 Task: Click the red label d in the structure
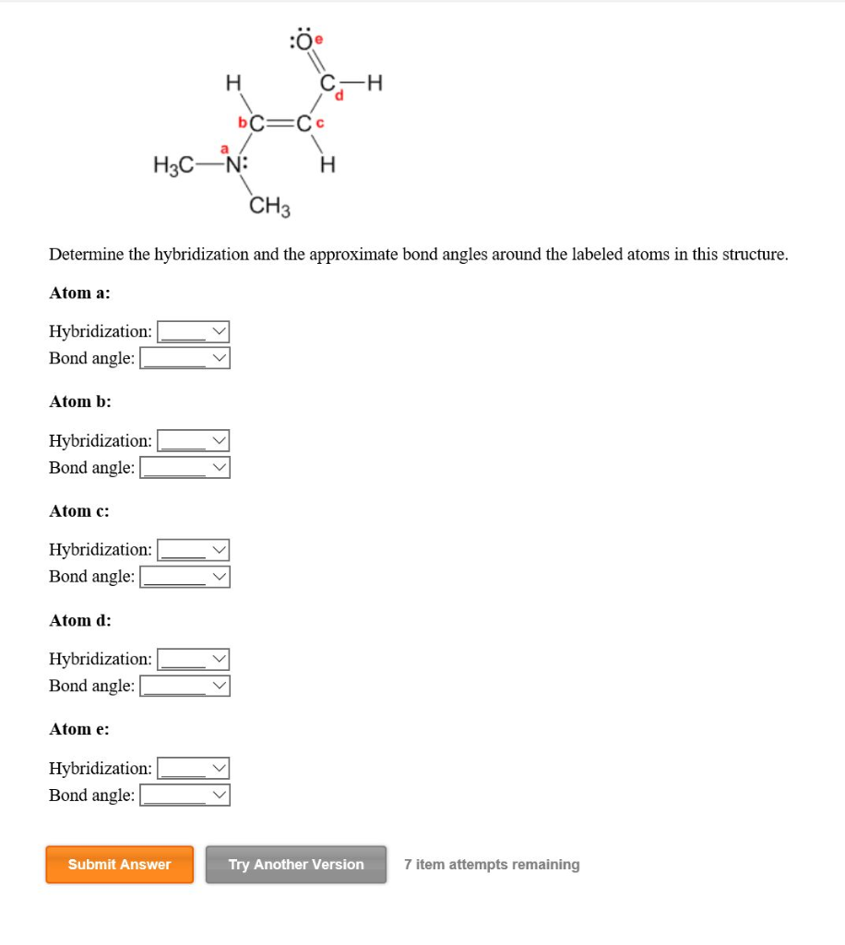coord(338,94)
